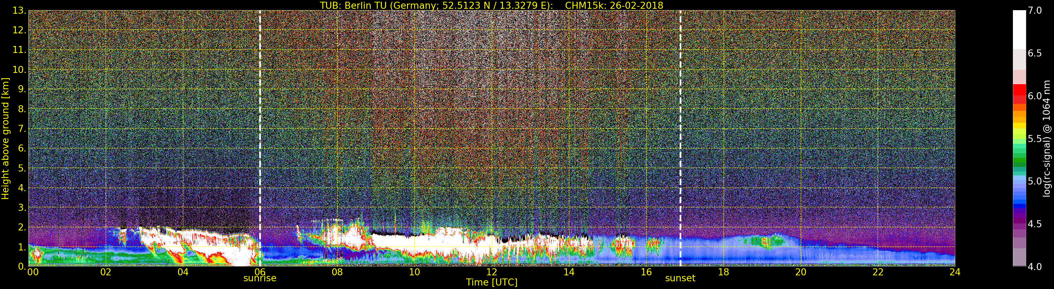
Task: Click the height tick label '12.'
Action: (20, 30)
